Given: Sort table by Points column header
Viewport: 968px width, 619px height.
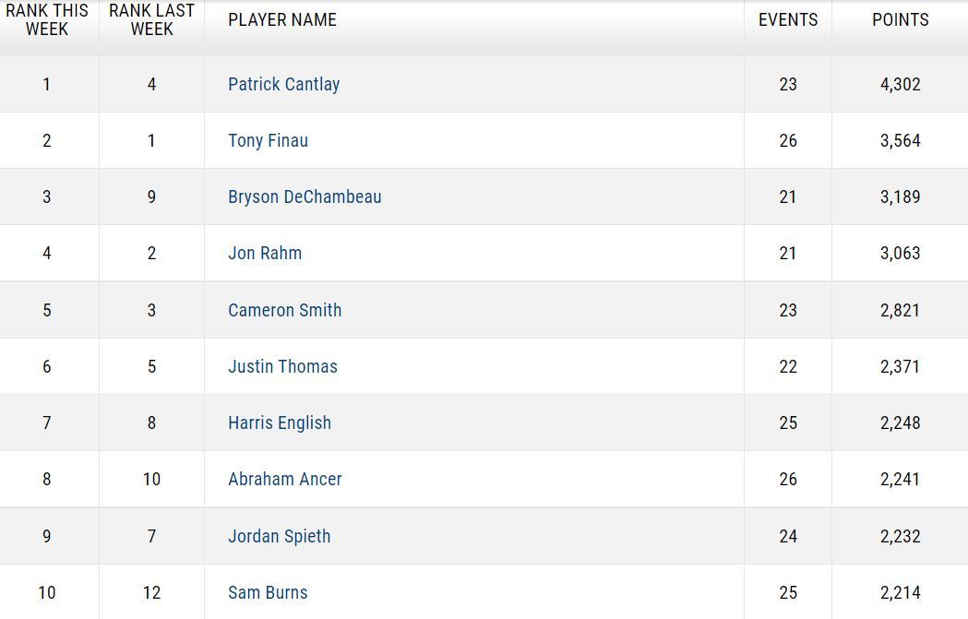Looking at the screenshot, I should point(900,19).
